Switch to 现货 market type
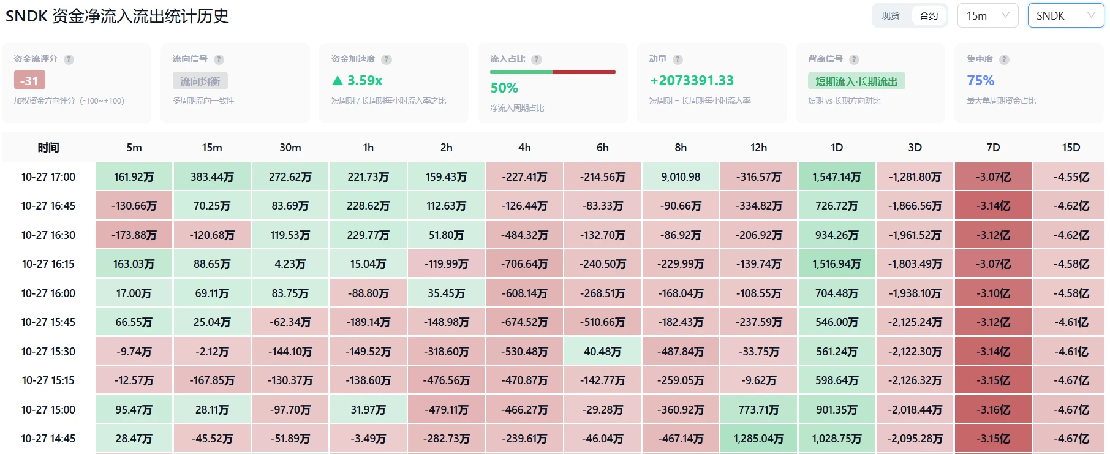 pyautogui.click(x=891, y=16)
